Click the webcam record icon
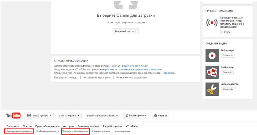 (212, 55)
